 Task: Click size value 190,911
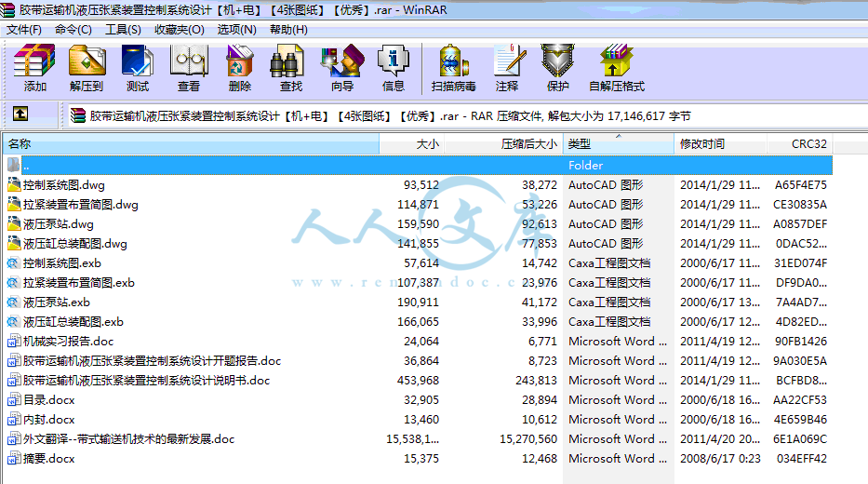pyautogui.click(x=418, y=302)
